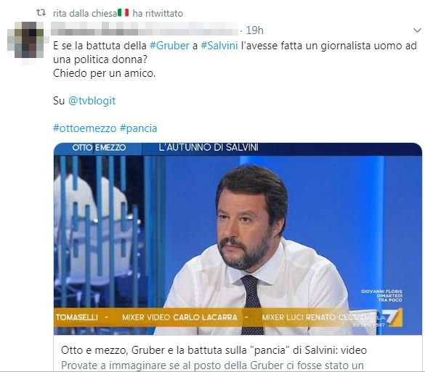Open the #ottoemezzo hashtag
Screen dimensions: 425x372
[x=85, y=128]
